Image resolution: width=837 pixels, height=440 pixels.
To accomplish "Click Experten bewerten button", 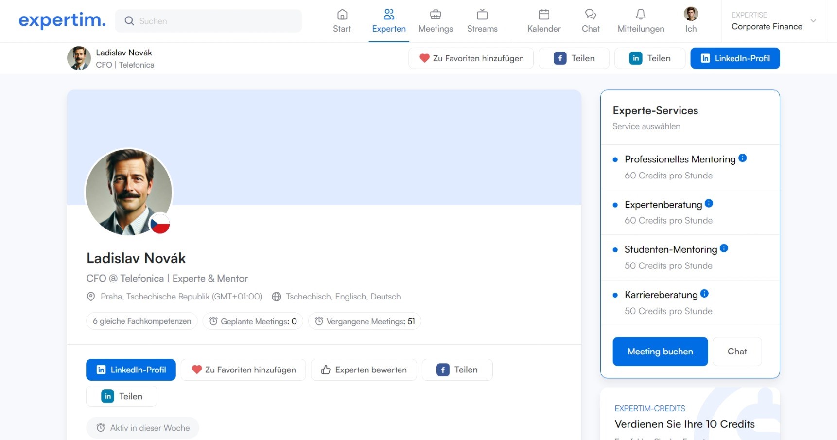I will point(364,370).
